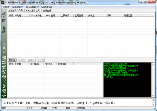Click the disabled 暂停(P) button
Image resolution: width=157 pixels, height=111 pixels.
click(x=21, y=60)
